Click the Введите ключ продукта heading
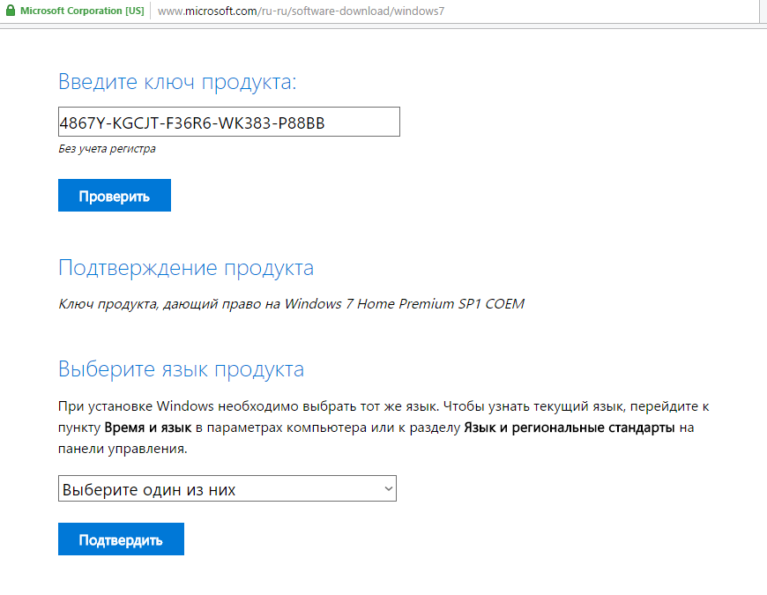Viewport: 767px width, 595px height. pos(177,82)
